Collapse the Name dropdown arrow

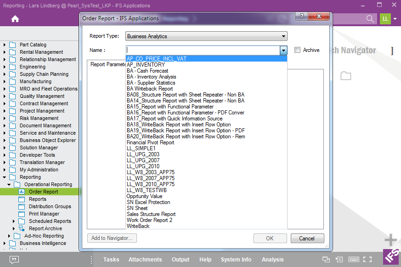[283, 51]
